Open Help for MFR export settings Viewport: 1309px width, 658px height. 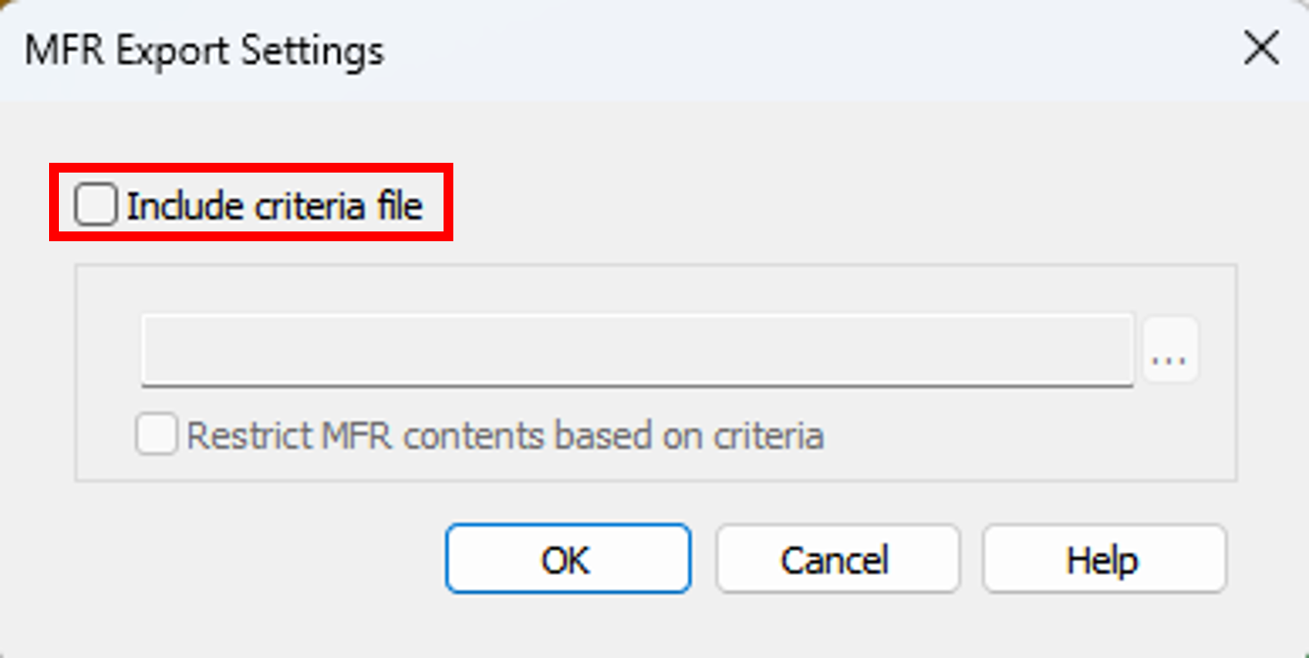[1104, 559]
